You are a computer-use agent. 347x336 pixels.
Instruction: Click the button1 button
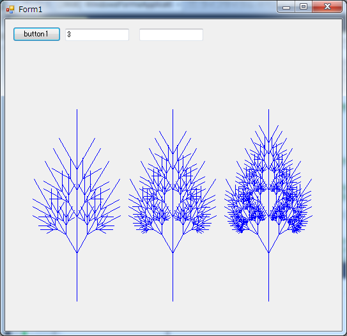pos(36,34)
